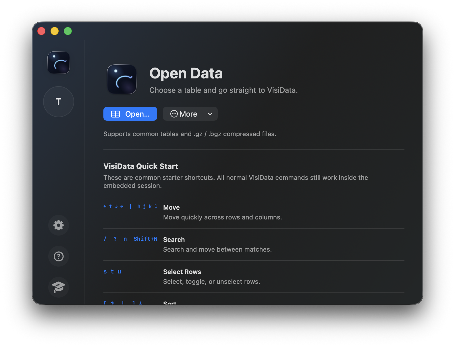Click the ellipsis icon in More button
This screenshot has width=455, height=347.
pos(174,114)
